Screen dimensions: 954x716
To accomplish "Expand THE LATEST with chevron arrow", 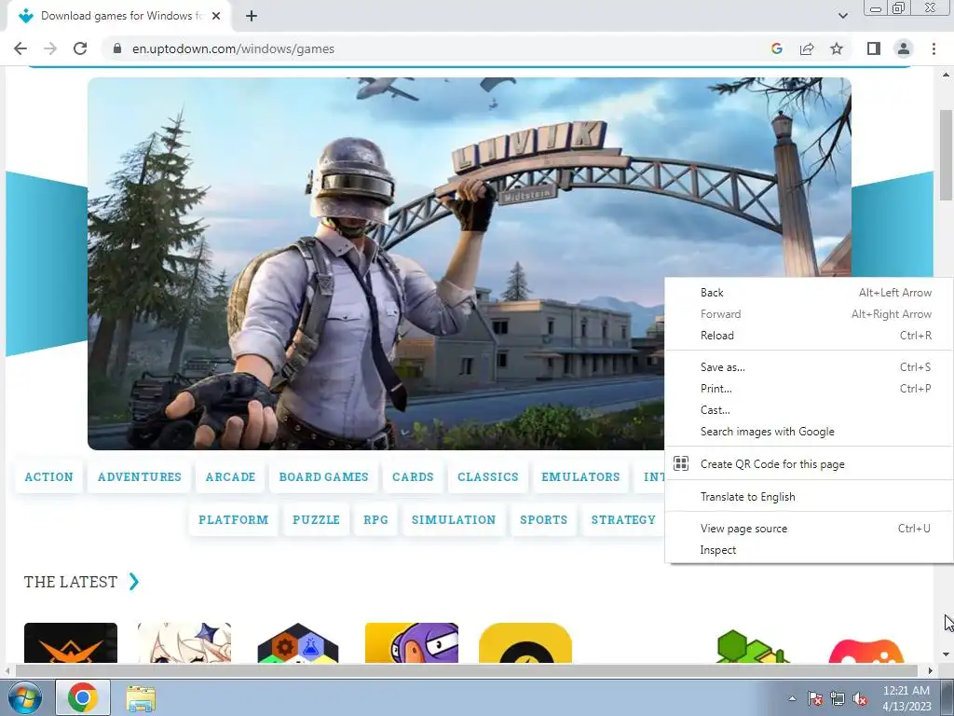I will coord(134,582).
